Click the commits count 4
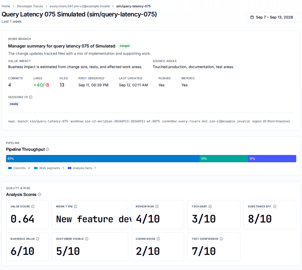The width and height of the screenshot is (302, 270). pos(10,85)
